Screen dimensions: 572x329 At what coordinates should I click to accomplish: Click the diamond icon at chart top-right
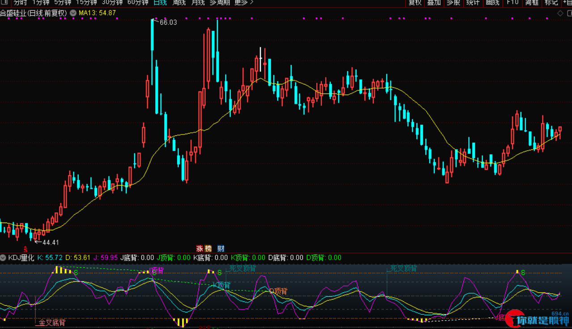point(560,13)
